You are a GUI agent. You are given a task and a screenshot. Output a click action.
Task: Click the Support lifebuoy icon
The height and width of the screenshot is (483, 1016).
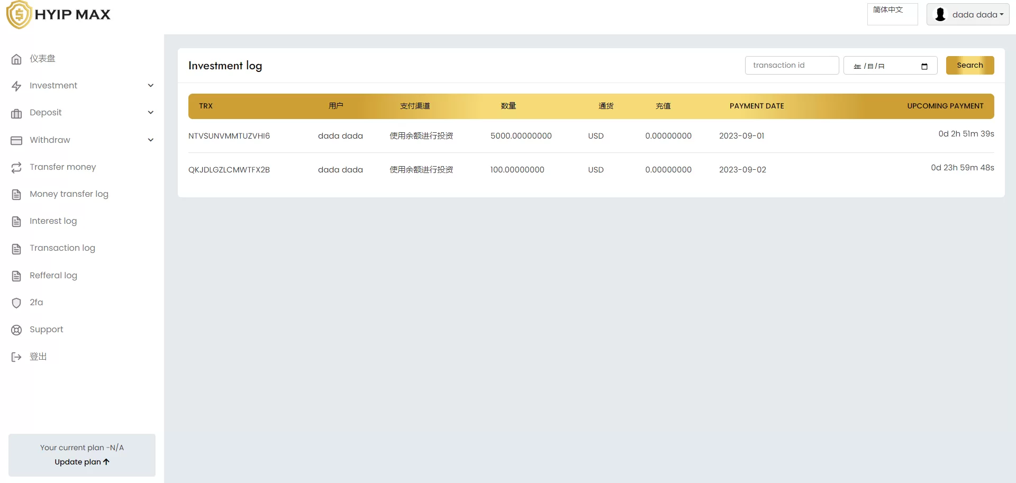[x=16, y=330]
